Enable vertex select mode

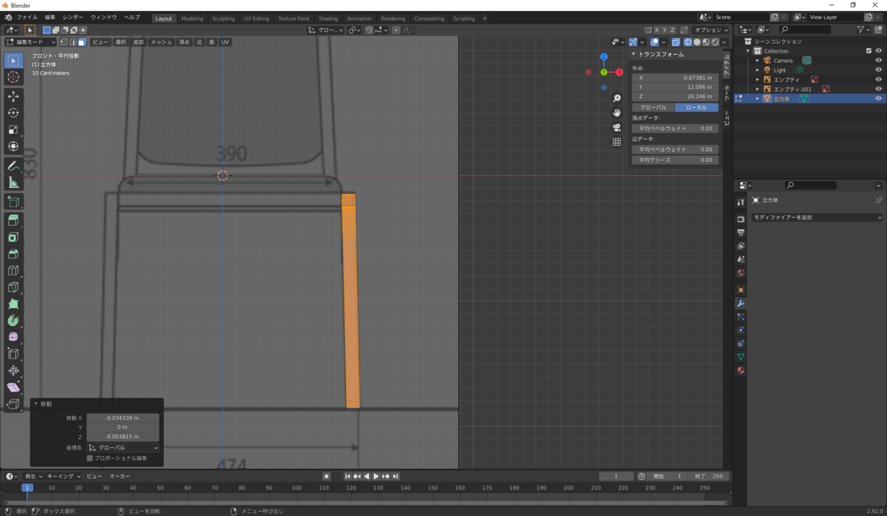pos(63,42)
